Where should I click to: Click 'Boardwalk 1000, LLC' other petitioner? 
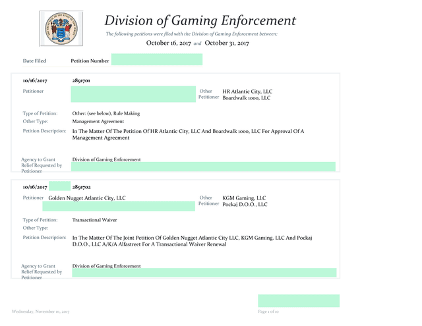[246, 98]
